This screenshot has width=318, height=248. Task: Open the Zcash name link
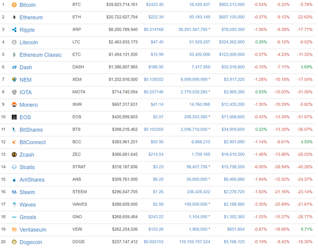[x=27, y=155]
